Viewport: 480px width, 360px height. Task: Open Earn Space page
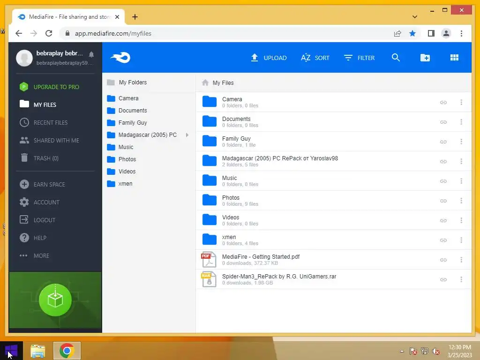(42, 184)
